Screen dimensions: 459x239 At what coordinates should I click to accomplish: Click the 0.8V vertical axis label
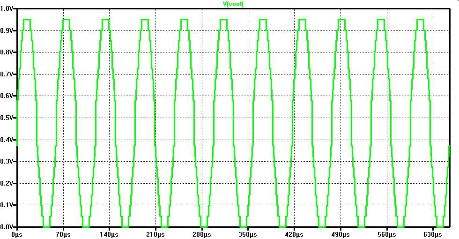click(7, 52)
